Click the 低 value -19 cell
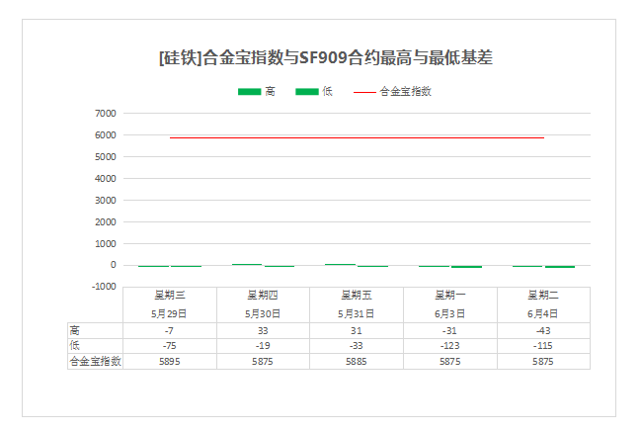Screen dimensions: 641x432 pos(263,346)
